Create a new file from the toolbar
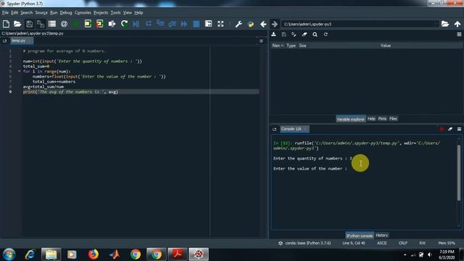 tap(6, 24)
